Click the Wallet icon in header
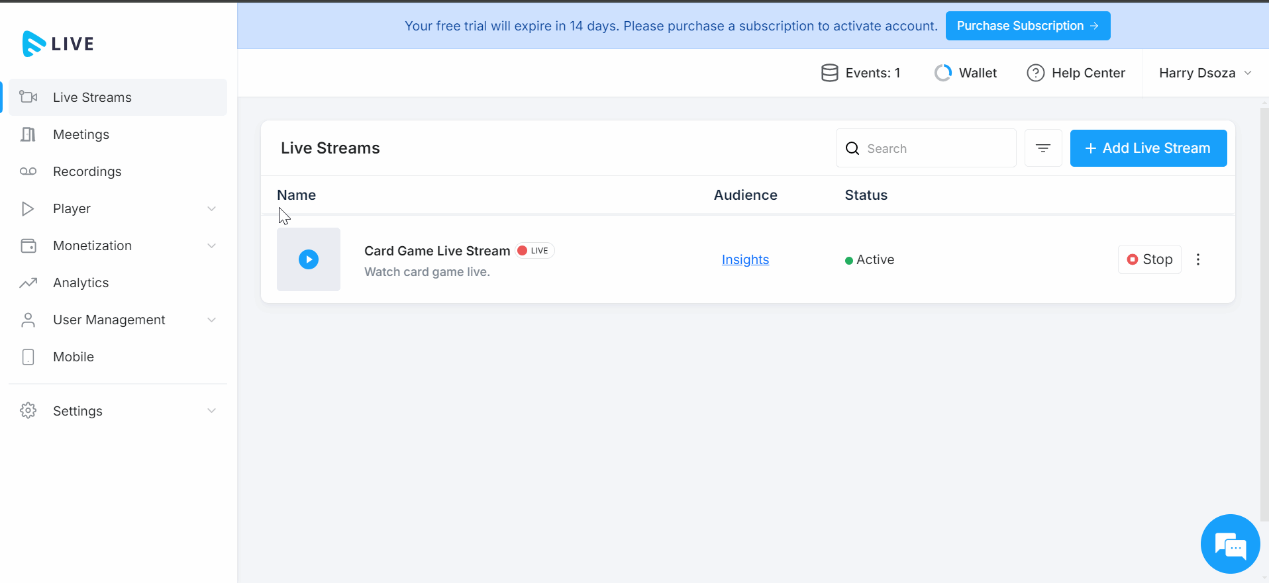Image resolution: width=1269 pixels, height=583 pixels. point(943,73)
